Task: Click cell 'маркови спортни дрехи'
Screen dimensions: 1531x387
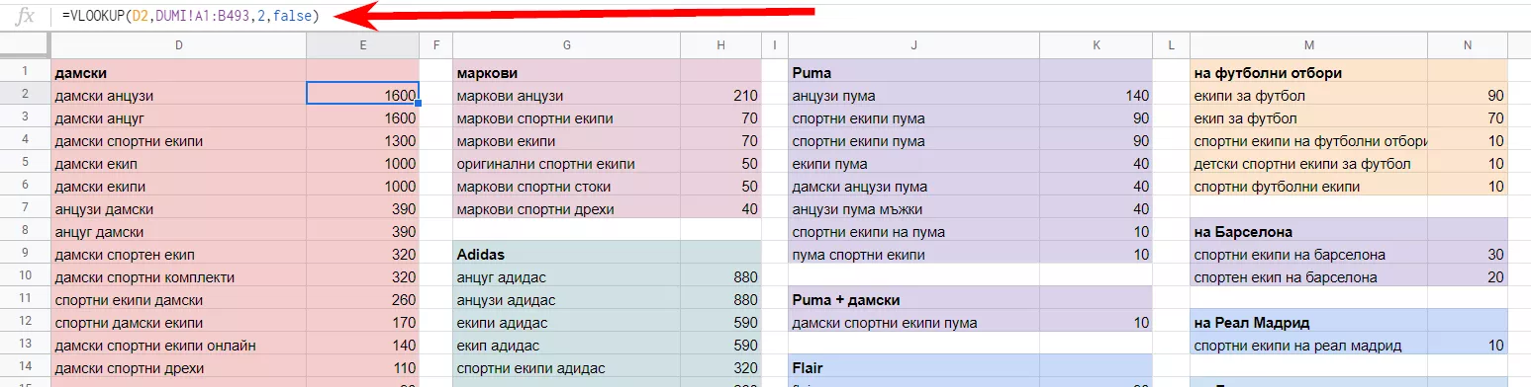Action: pyautogui.click(x=566, y=209)
